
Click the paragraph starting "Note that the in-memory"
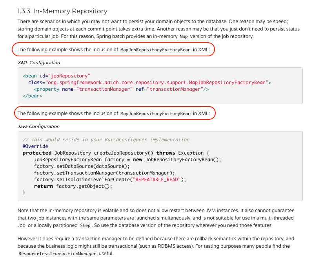[x=156, y=218]
